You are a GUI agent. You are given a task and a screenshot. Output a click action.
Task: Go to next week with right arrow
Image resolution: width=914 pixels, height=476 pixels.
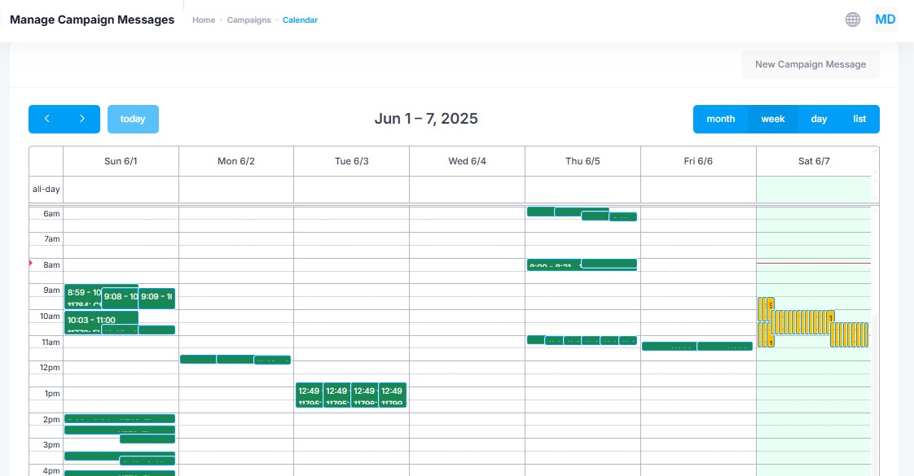point(82,119)
